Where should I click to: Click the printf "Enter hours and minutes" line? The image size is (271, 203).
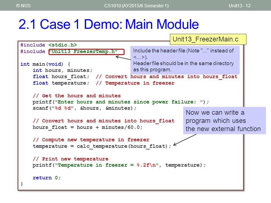click(x=121, y=102)
